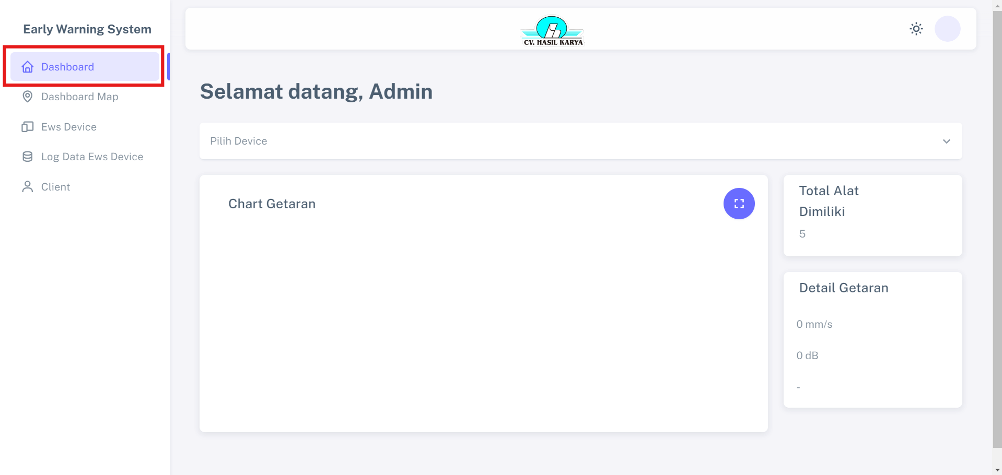Click the page vertical scrollbar
Screen dimensions: 1002x475
pyautogui.click(x=997, y=230)
